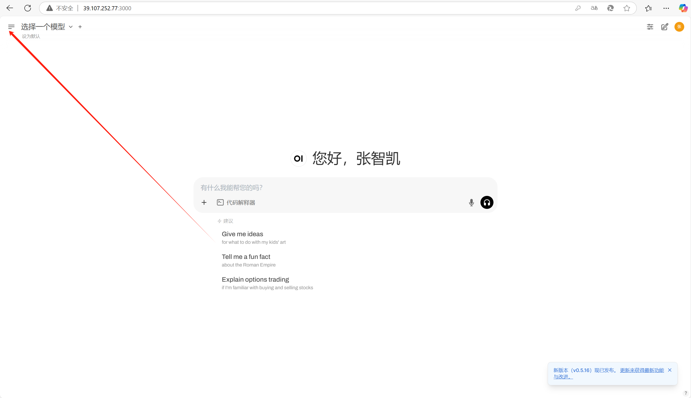Click the help question mark button
This screenshot has height=398, width=691.
pyautogui.click(x=686, y=393)
